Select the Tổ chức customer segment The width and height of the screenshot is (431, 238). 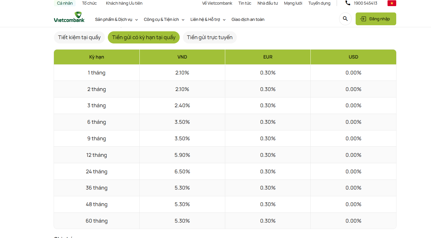point(89,3)
